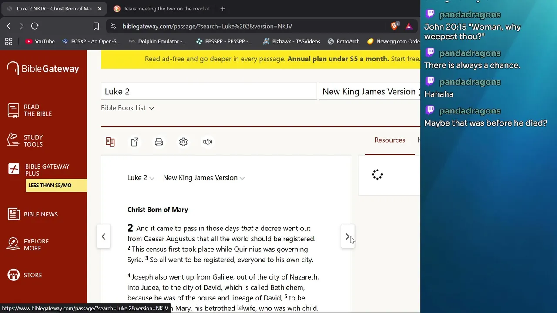This screenshot has width=557, height=313.
Task: Click the parallel Bible versions icon
Action: [110, 142]
